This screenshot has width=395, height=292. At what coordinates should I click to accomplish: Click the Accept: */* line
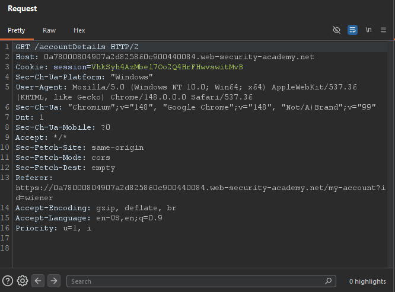(x=41, y=137)
